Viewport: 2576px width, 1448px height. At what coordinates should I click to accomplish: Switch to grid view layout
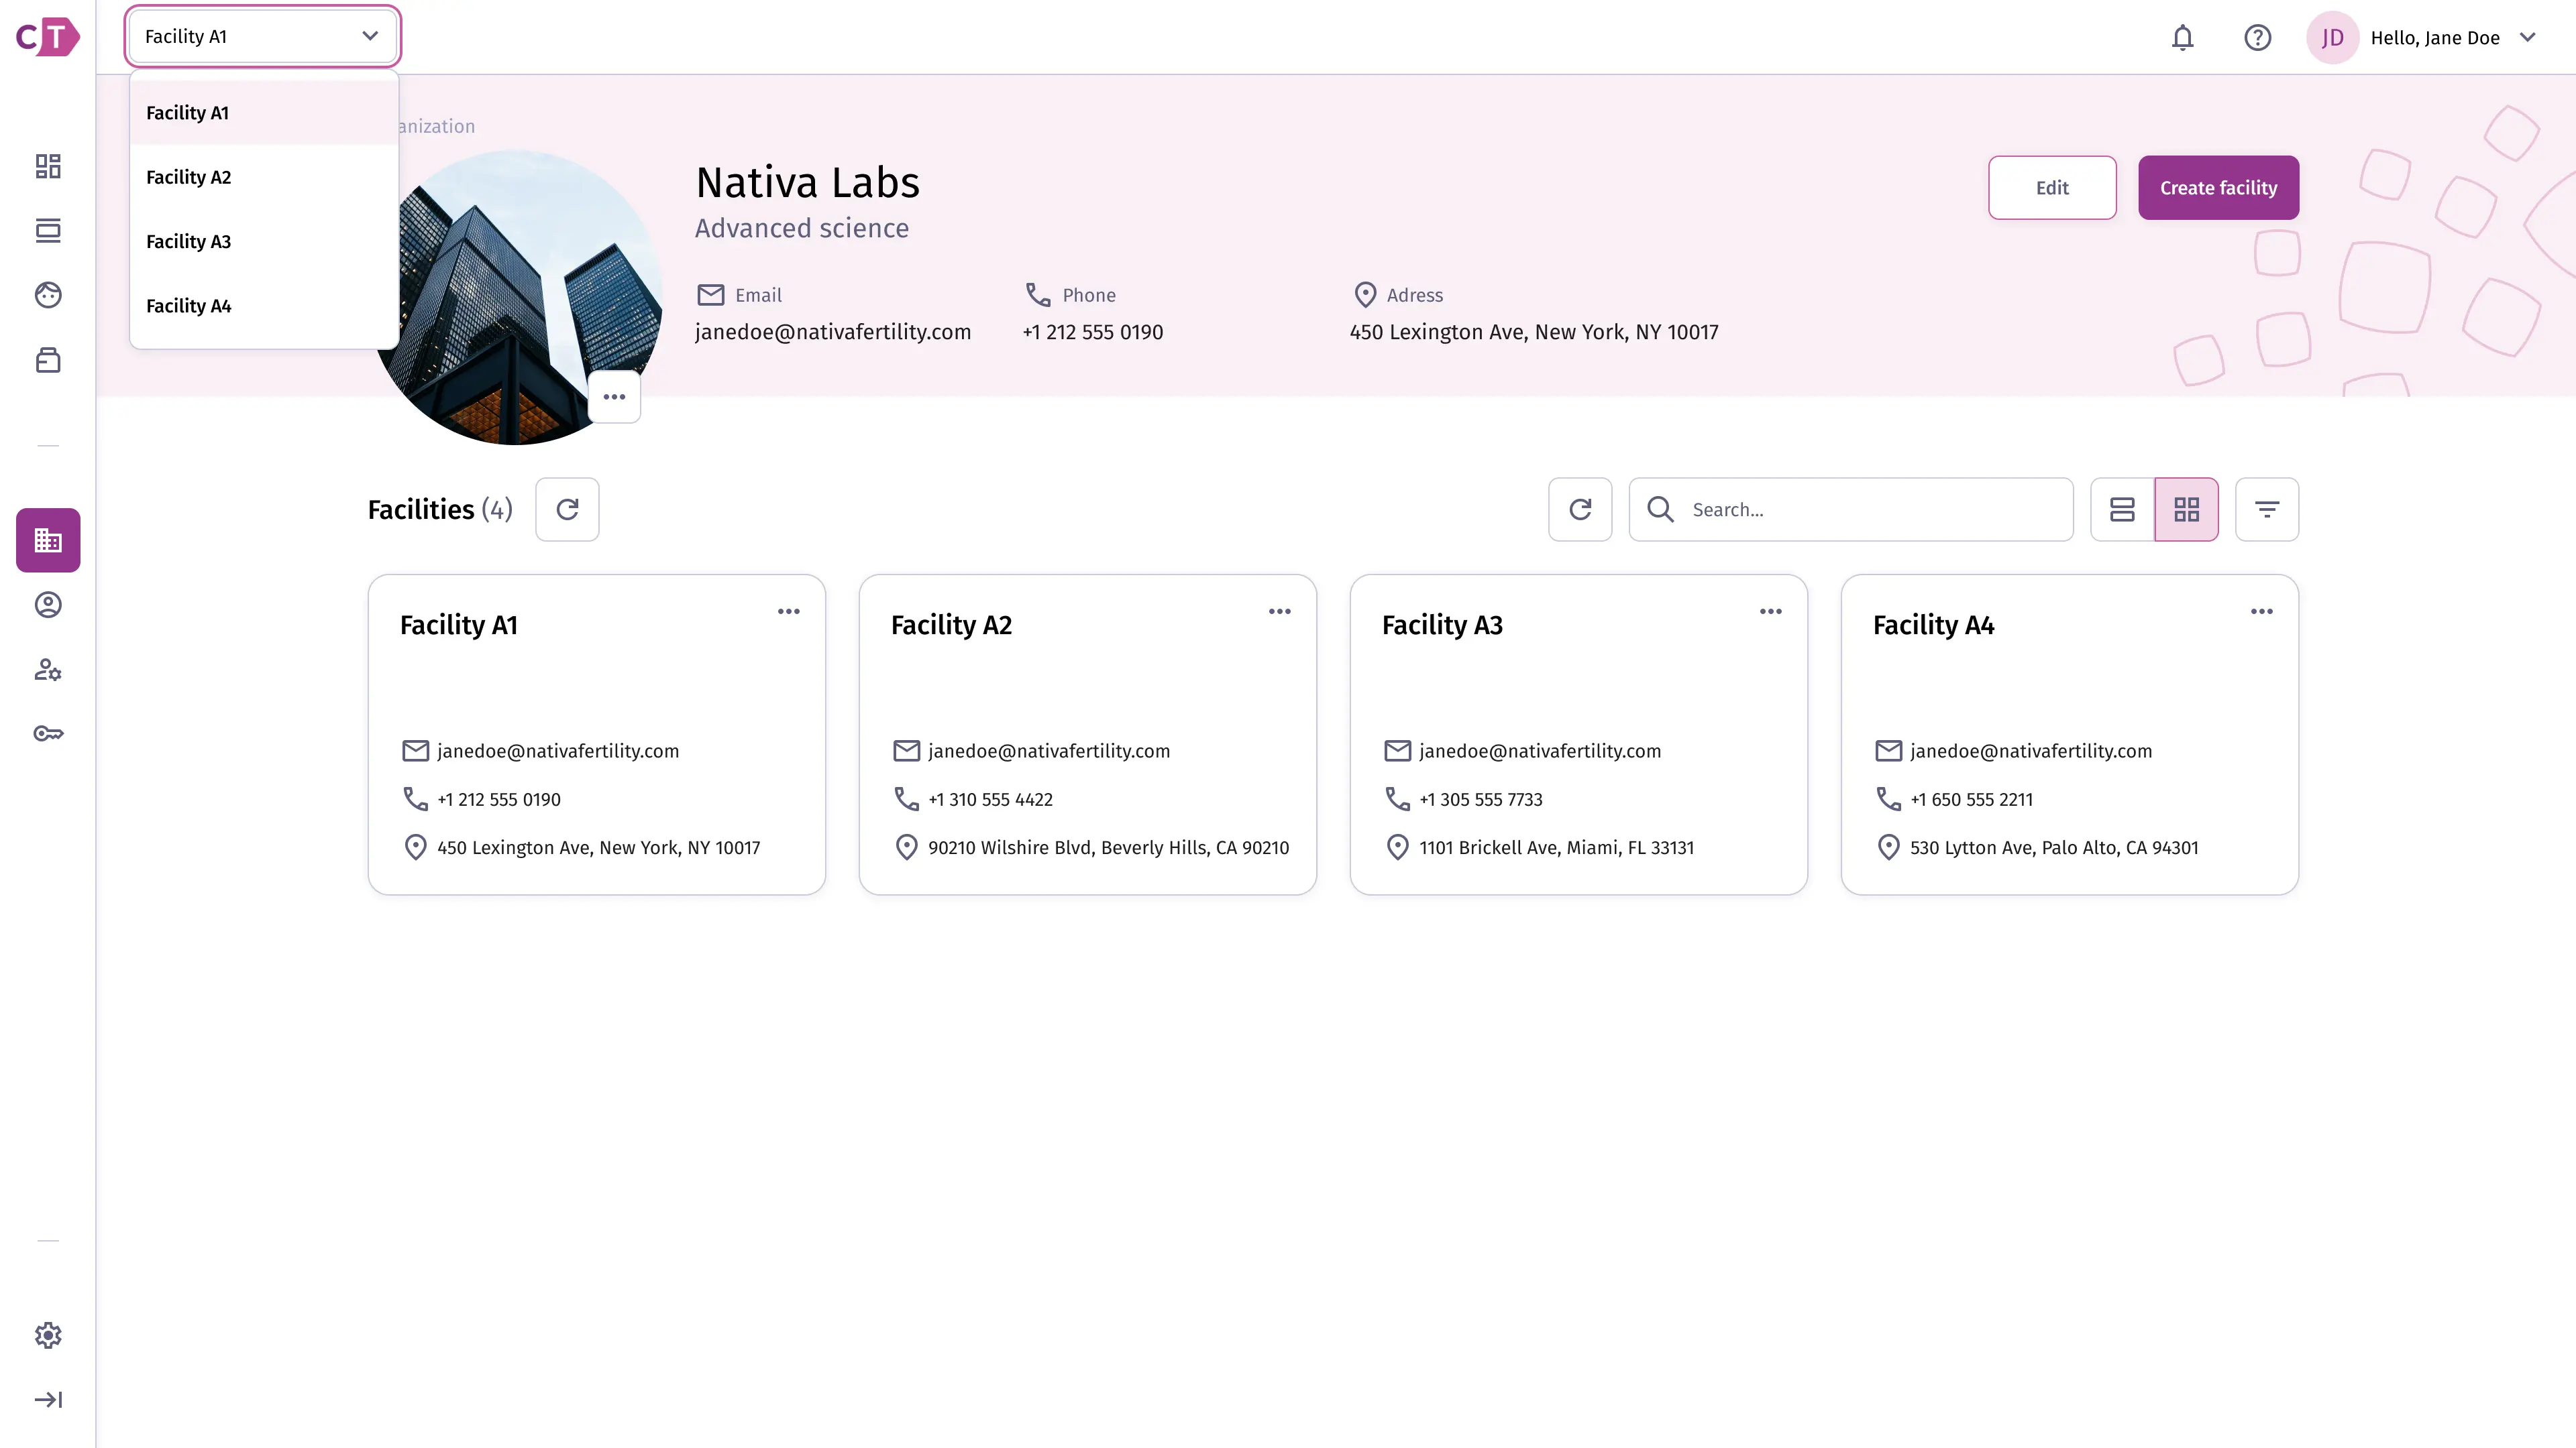[2186, 509]
